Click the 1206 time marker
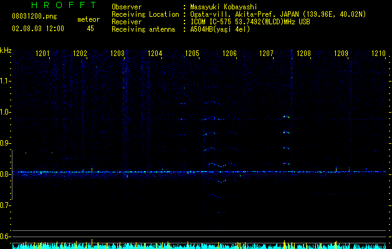 click(x=229, y=54)
